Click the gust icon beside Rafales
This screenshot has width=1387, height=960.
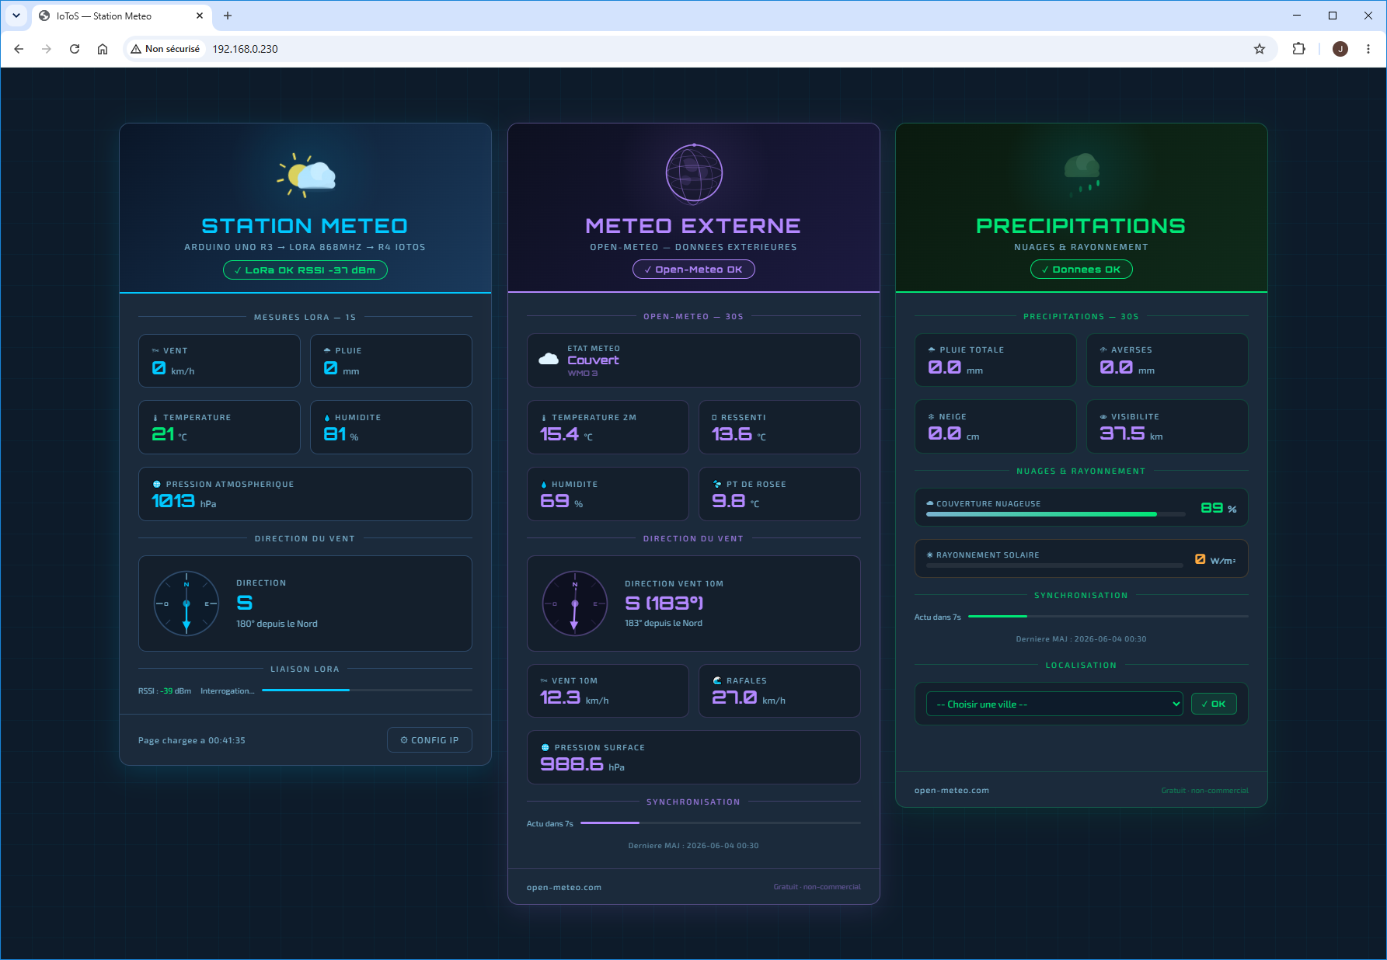[x=717, y=680]
